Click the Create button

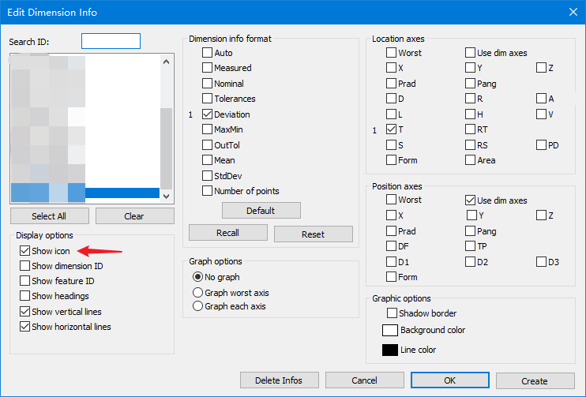tap(535, 381)
